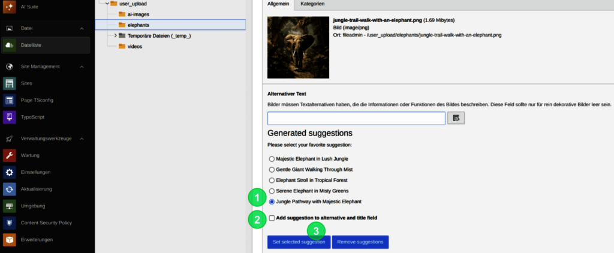Viewport: 614px width, 253px height.
Task: Collapse the Site Management group chevron
Action: [x=82, y=67]
